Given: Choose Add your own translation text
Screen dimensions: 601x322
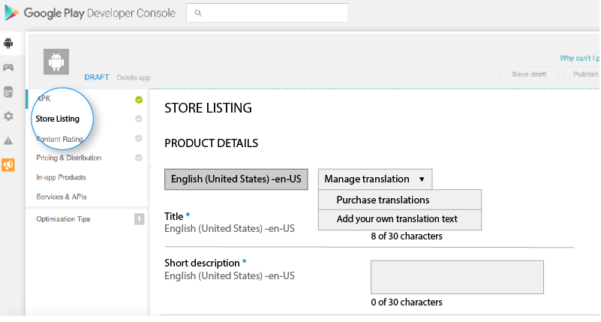Looking at the screenshot, I should 400,219.
